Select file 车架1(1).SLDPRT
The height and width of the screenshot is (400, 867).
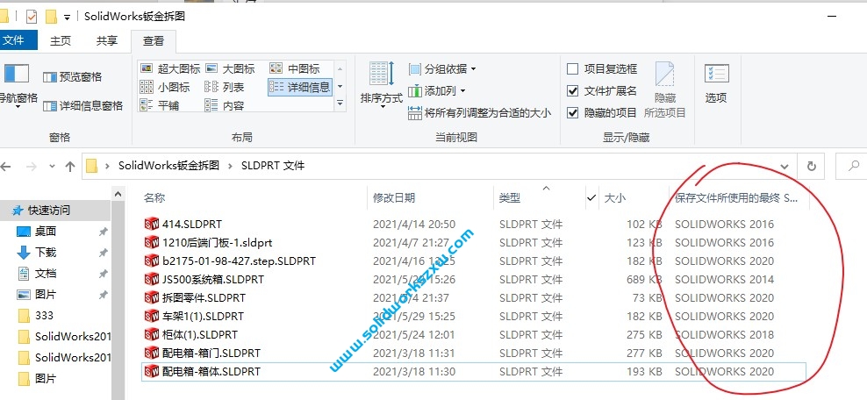pos(203,316)
